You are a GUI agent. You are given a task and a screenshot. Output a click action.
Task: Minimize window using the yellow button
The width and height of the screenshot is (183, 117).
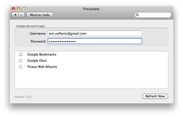(19, 9)
